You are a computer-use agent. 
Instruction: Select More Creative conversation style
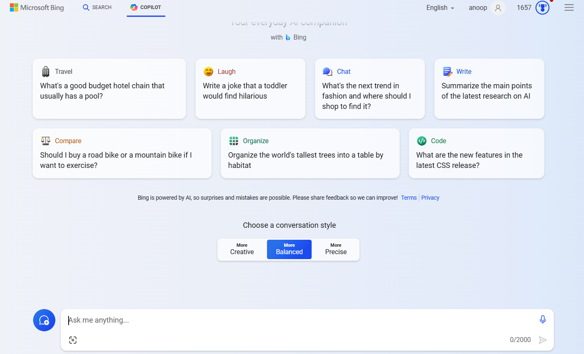242,249
